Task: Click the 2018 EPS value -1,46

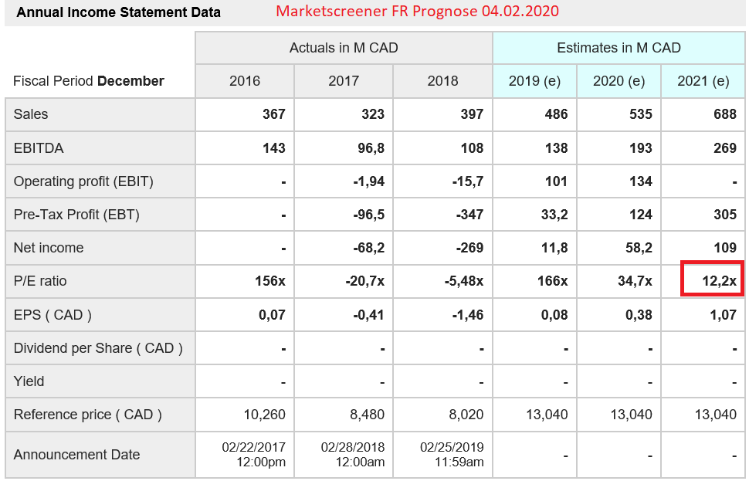Action: click(x=468, y=315)
